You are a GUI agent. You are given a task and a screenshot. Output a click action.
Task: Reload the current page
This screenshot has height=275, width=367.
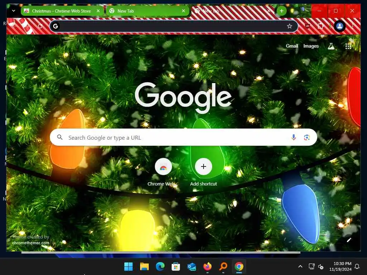(x=40, y=26)
